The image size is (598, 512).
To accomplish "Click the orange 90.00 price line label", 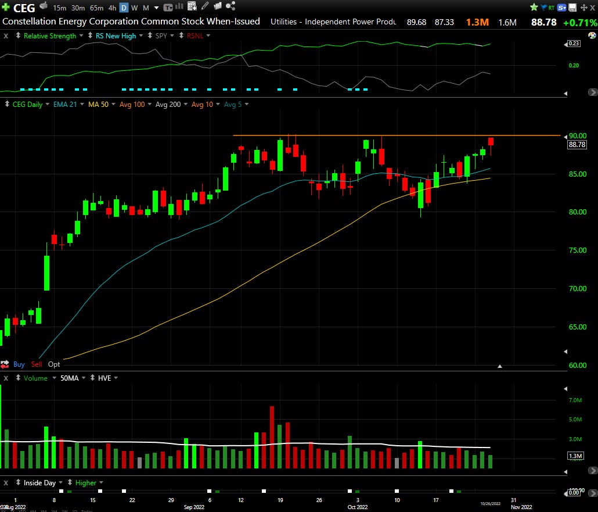I will point(578,135).
